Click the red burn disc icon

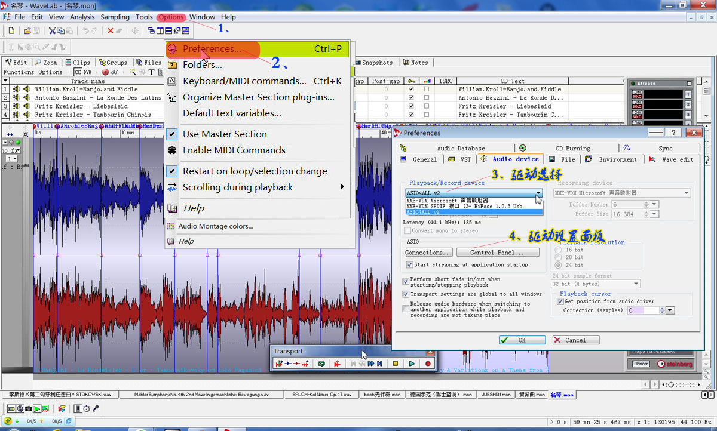(105, 72)
